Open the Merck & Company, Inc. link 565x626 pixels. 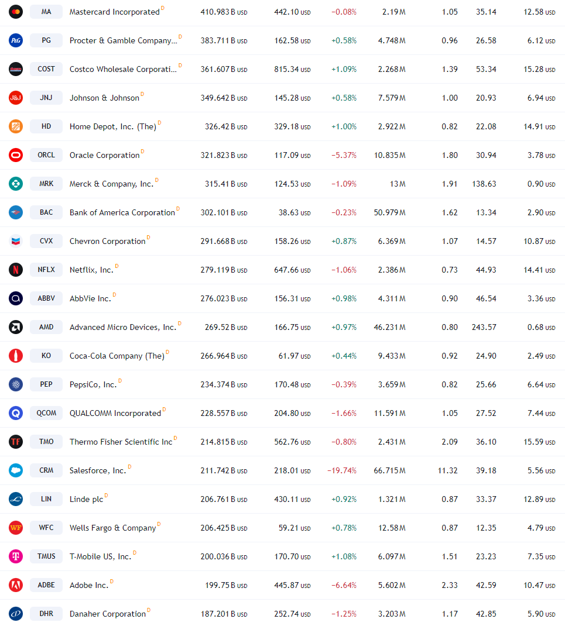pos(111,184)
